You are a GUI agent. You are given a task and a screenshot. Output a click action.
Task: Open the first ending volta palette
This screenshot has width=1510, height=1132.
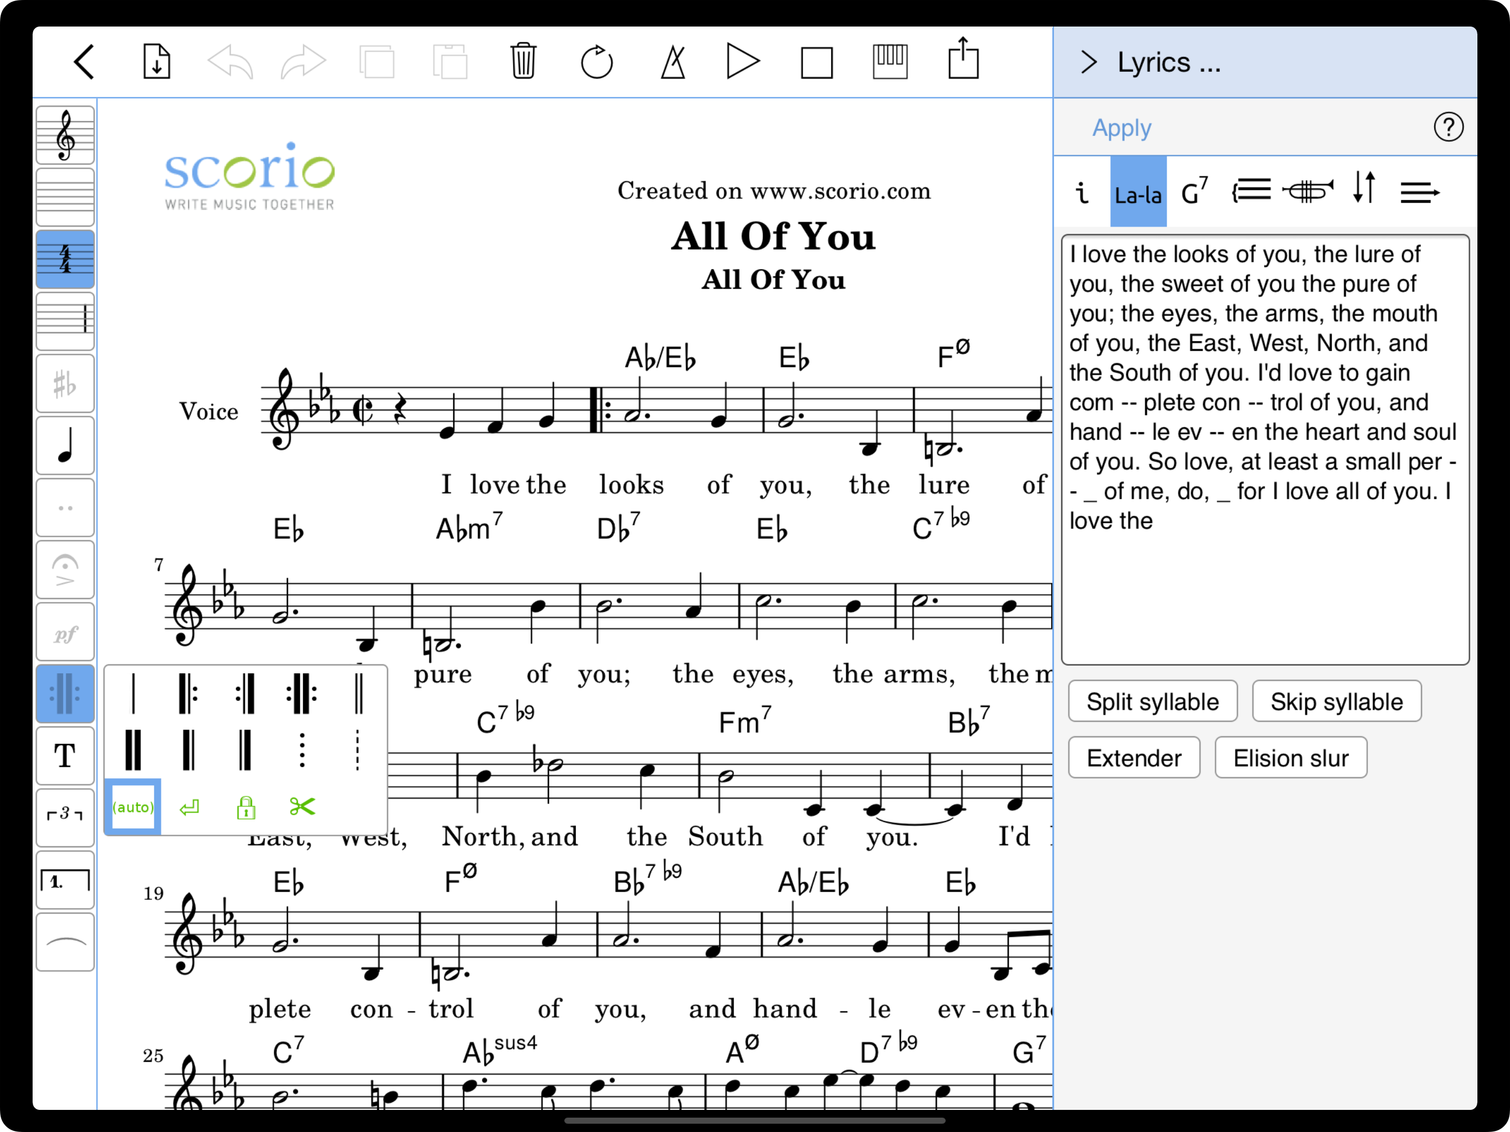pyautogui.click(x=65, y=881)
